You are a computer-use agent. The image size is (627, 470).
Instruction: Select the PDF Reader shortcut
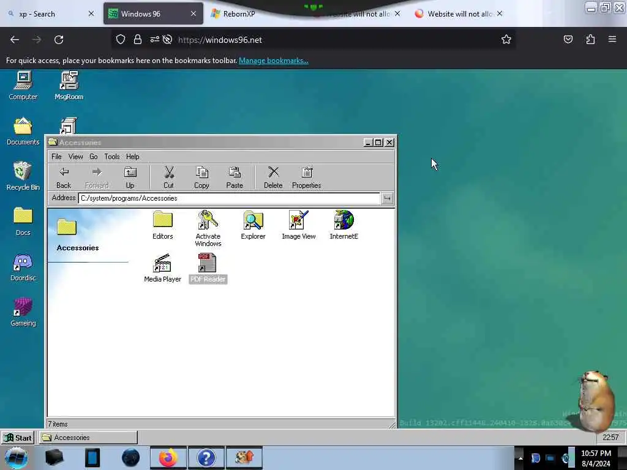[x=208, y=268]
